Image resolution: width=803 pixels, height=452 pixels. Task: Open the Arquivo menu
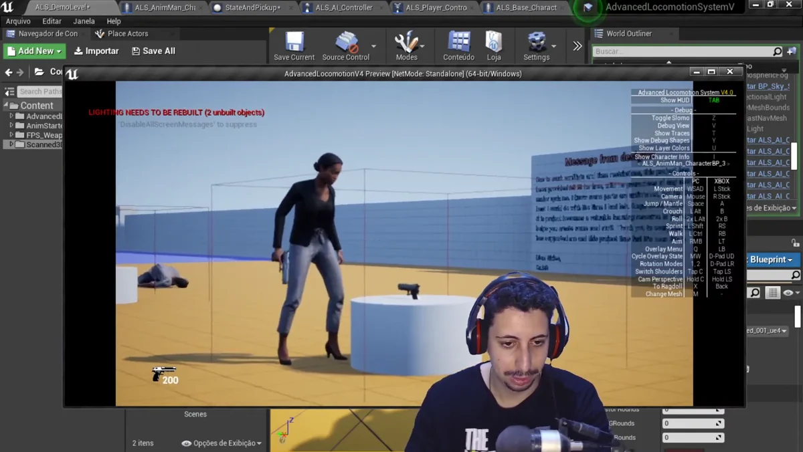pos(18,21)
